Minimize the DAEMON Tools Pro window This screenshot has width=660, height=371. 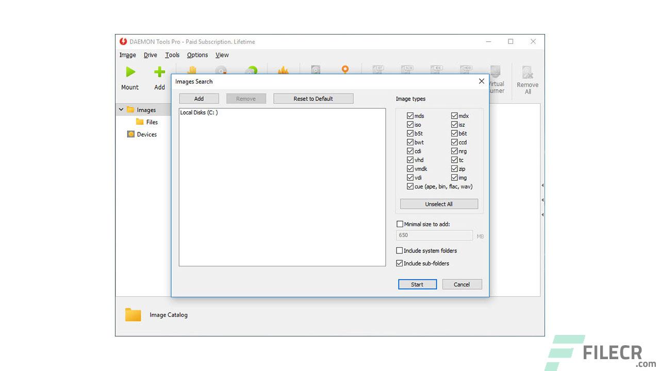coord(488,42)
